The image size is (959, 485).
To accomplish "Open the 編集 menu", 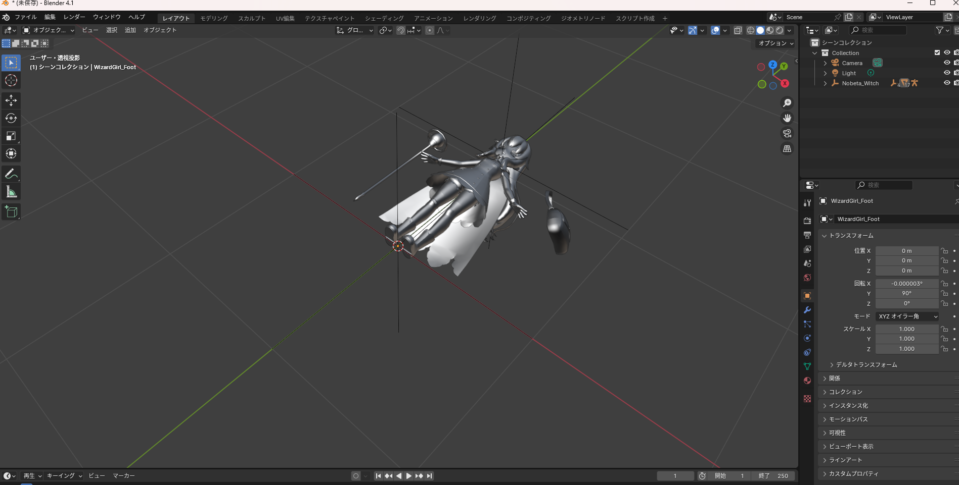I will click(50, 17).
